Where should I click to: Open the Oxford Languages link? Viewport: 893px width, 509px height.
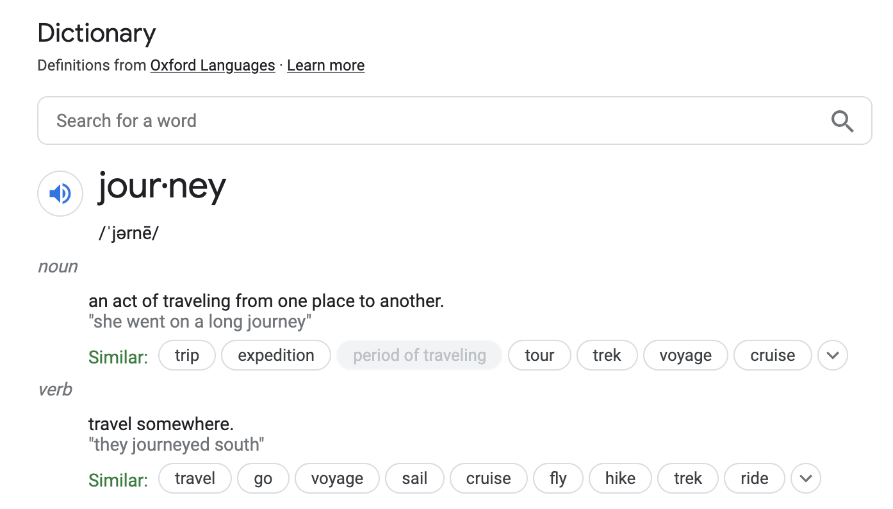(x=213, y=65)
